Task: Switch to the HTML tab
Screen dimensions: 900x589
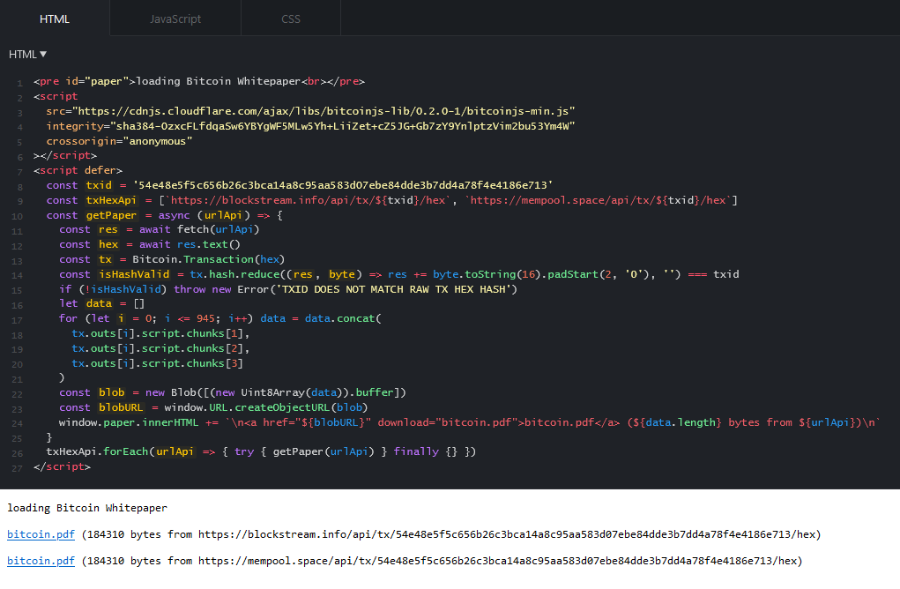Action: [55, 19]
